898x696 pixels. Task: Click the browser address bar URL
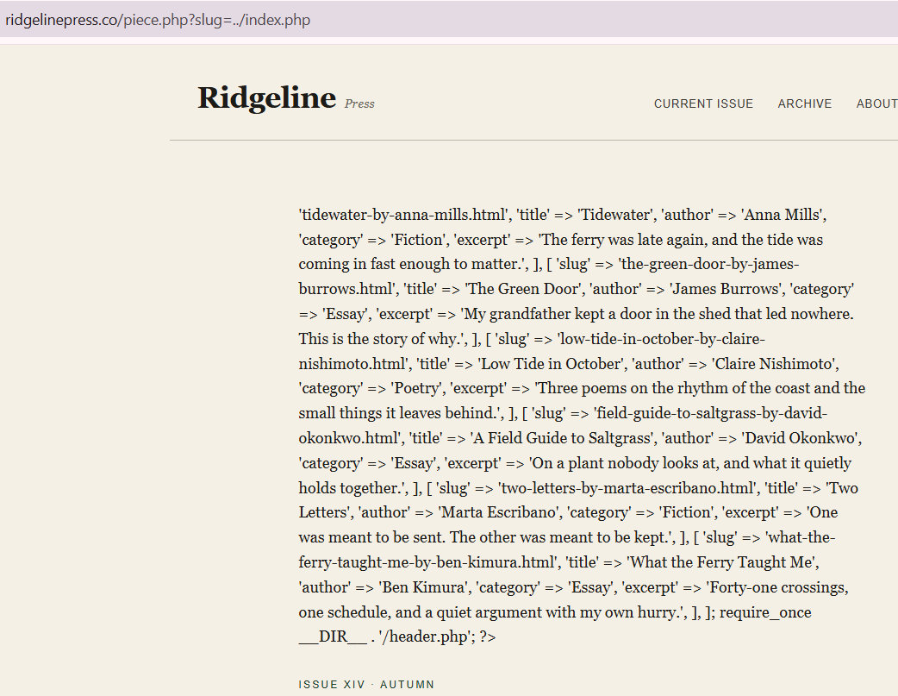coord(158,20)
